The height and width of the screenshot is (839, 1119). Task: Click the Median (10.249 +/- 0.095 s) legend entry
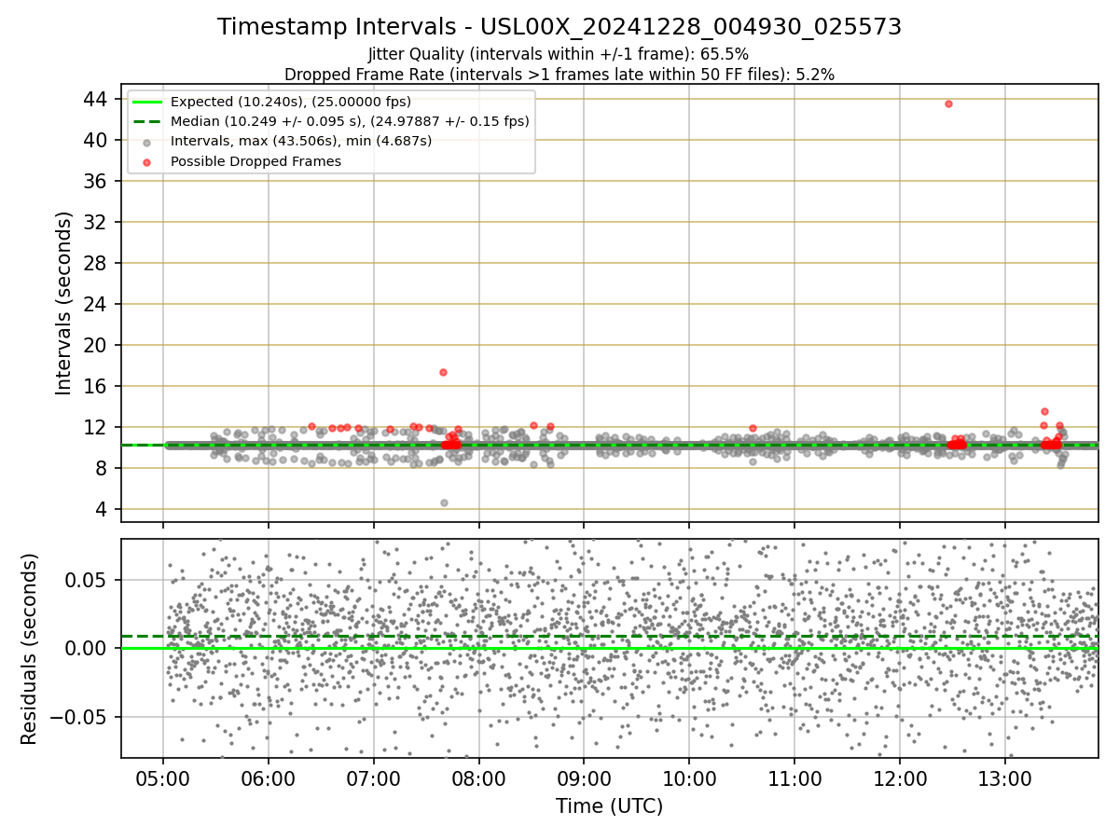coord(350,121)
